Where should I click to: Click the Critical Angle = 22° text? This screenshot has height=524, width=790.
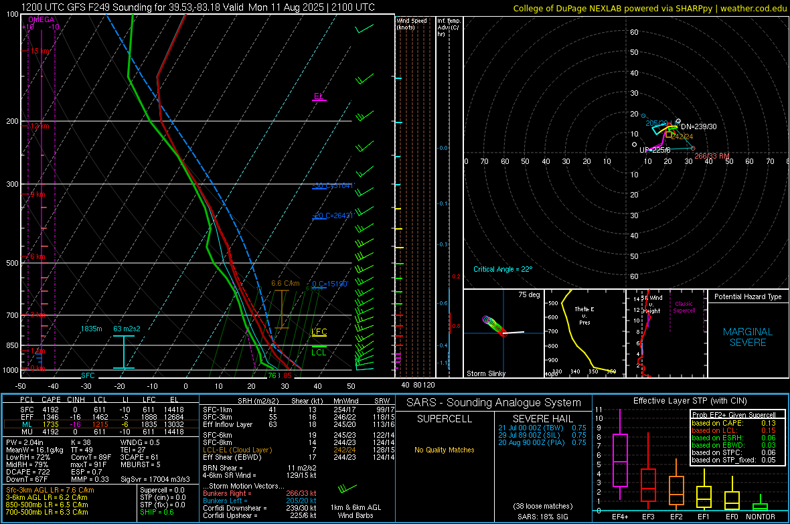(503, 269)
